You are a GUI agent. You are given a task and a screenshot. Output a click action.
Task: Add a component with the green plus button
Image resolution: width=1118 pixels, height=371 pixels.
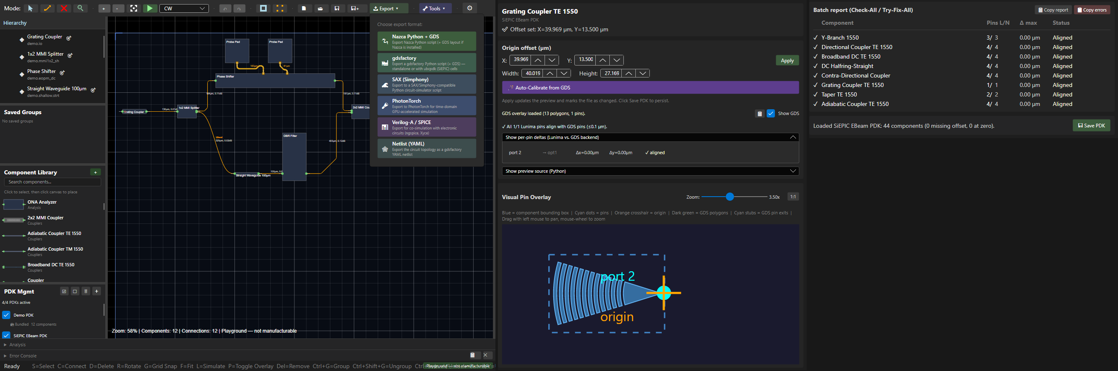pos(95,172)
